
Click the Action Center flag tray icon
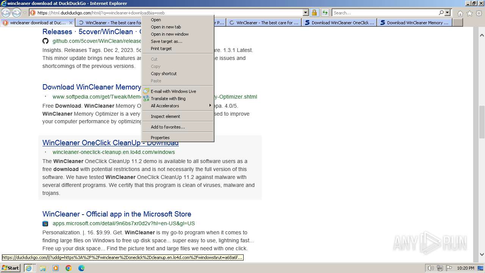click(x=449, y=268)
